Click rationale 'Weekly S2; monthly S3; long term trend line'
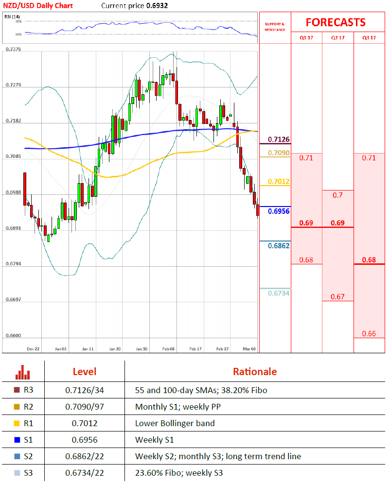 [x=218, y=456]
